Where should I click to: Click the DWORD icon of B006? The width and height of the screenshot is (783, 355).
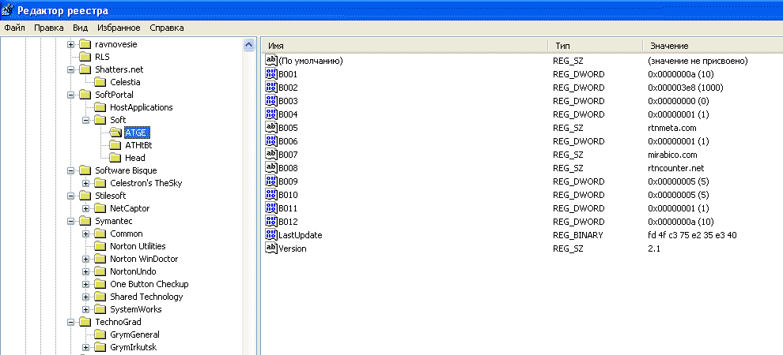(271, 141)
